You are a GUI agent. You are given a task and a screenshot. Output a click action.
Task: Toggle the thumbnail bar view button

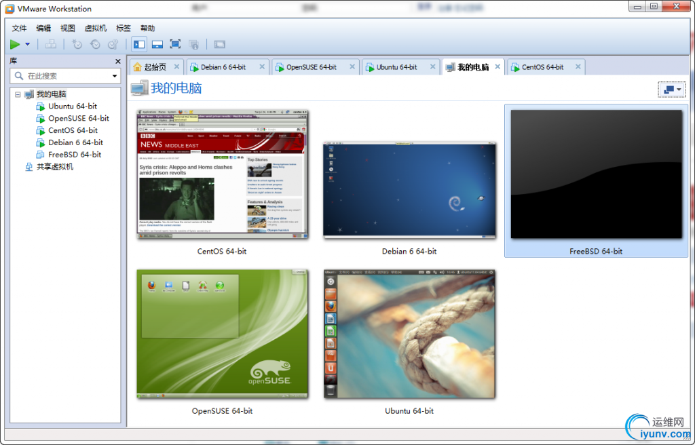coord(157,44)
